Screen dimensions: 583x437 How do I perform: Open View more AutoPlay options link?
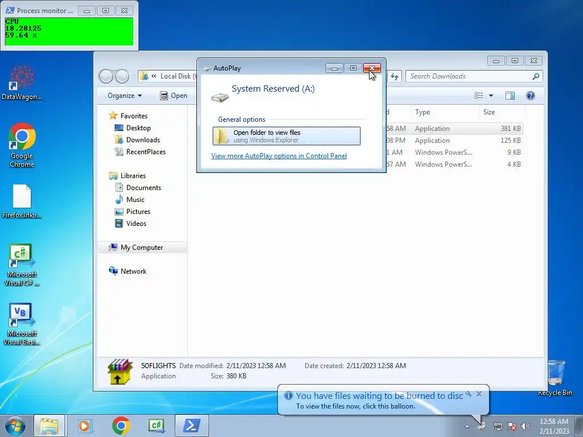click(279, 156)
